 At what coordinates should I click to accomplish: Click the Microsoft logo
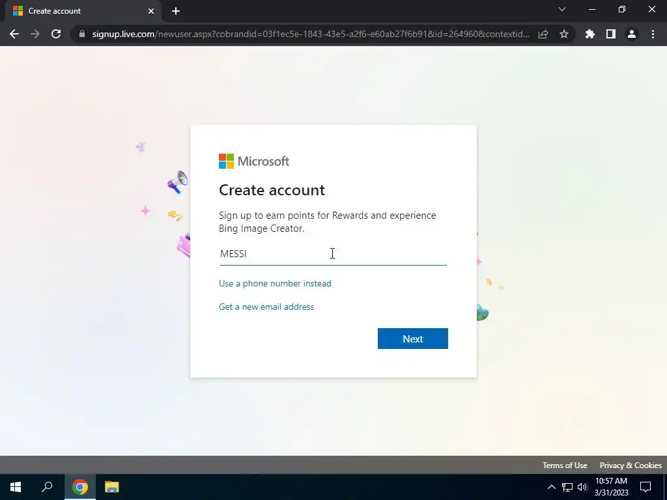pyautogui.click(x=254, y=161)
